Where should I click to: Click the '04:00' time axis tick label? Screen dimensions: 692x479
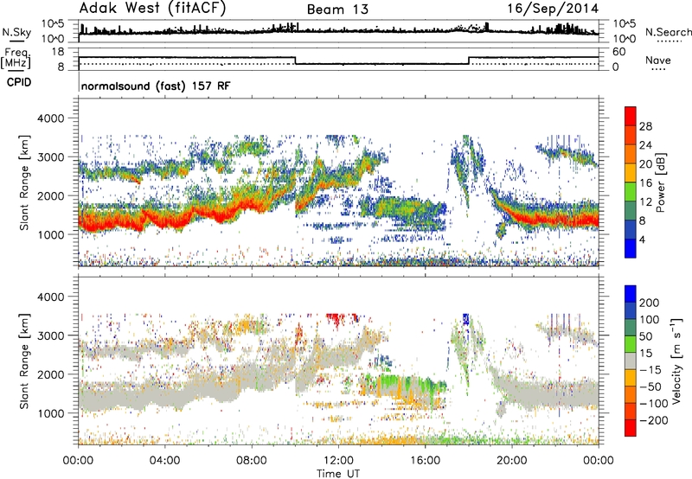tap(165, 461)
